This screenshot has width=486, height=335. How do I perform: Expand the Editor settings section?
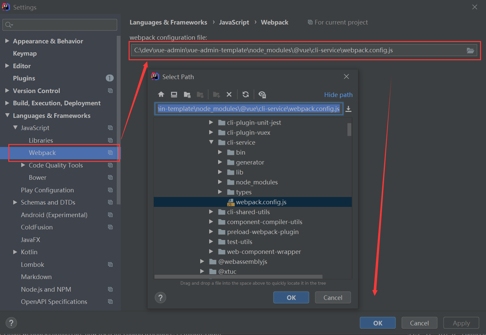[x=7, y=66]
